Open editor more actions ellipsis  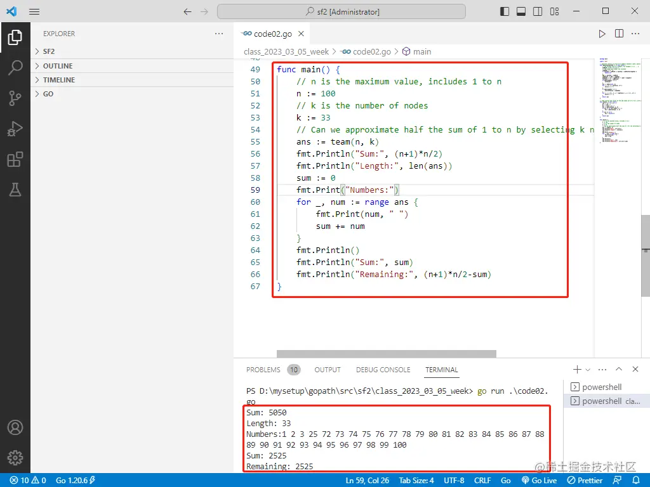(x=635, y=34)
